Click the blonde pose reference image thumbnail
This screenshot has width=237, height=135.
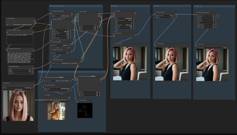click(56, 111)
